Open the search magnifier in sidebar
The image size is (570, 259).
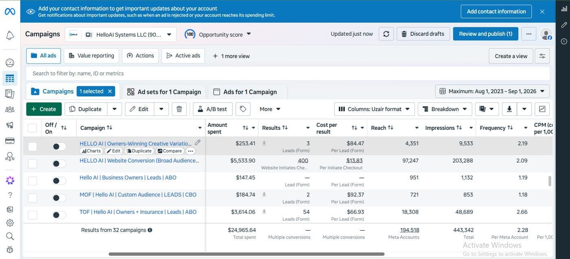click(10, 236)
